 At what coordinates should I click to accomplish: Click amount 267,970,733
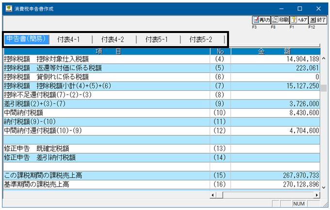(301, 175)
